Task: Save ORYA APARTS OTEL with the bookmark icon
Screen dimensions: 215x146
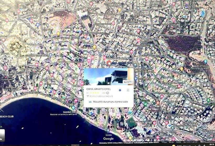Action: 128,90
